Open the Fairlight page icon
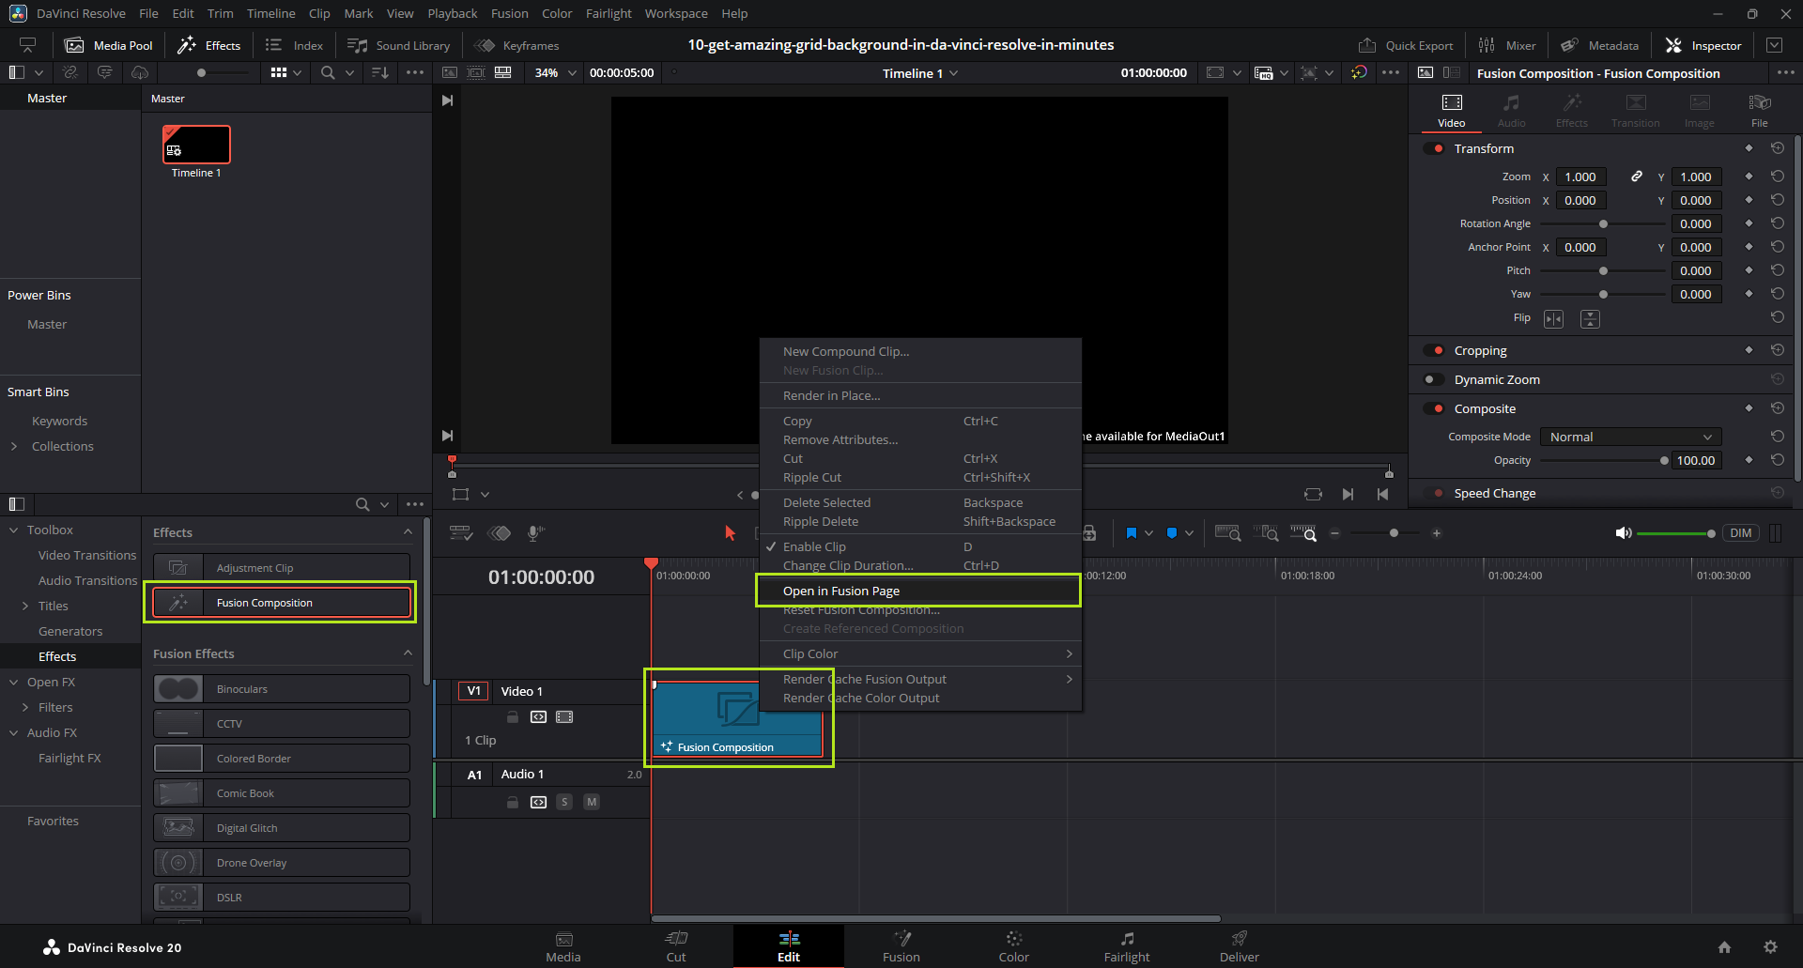Viewport: 1803px width, 968px height. point(1126,939)
